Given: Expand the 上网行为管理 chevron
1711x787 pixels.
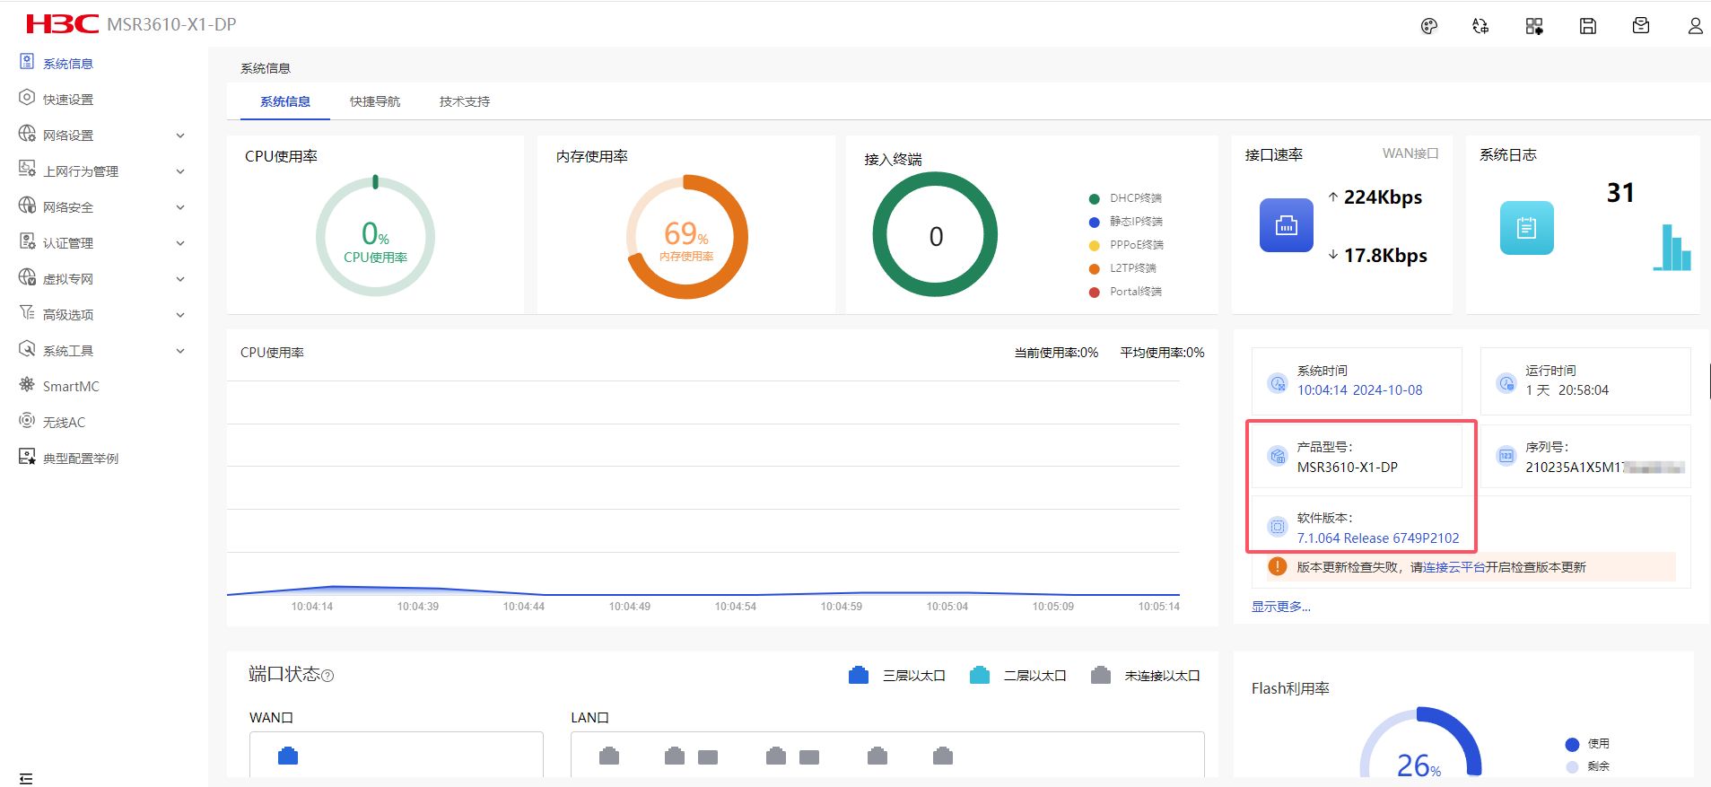Looking at the screenshot, I should 180,171.
